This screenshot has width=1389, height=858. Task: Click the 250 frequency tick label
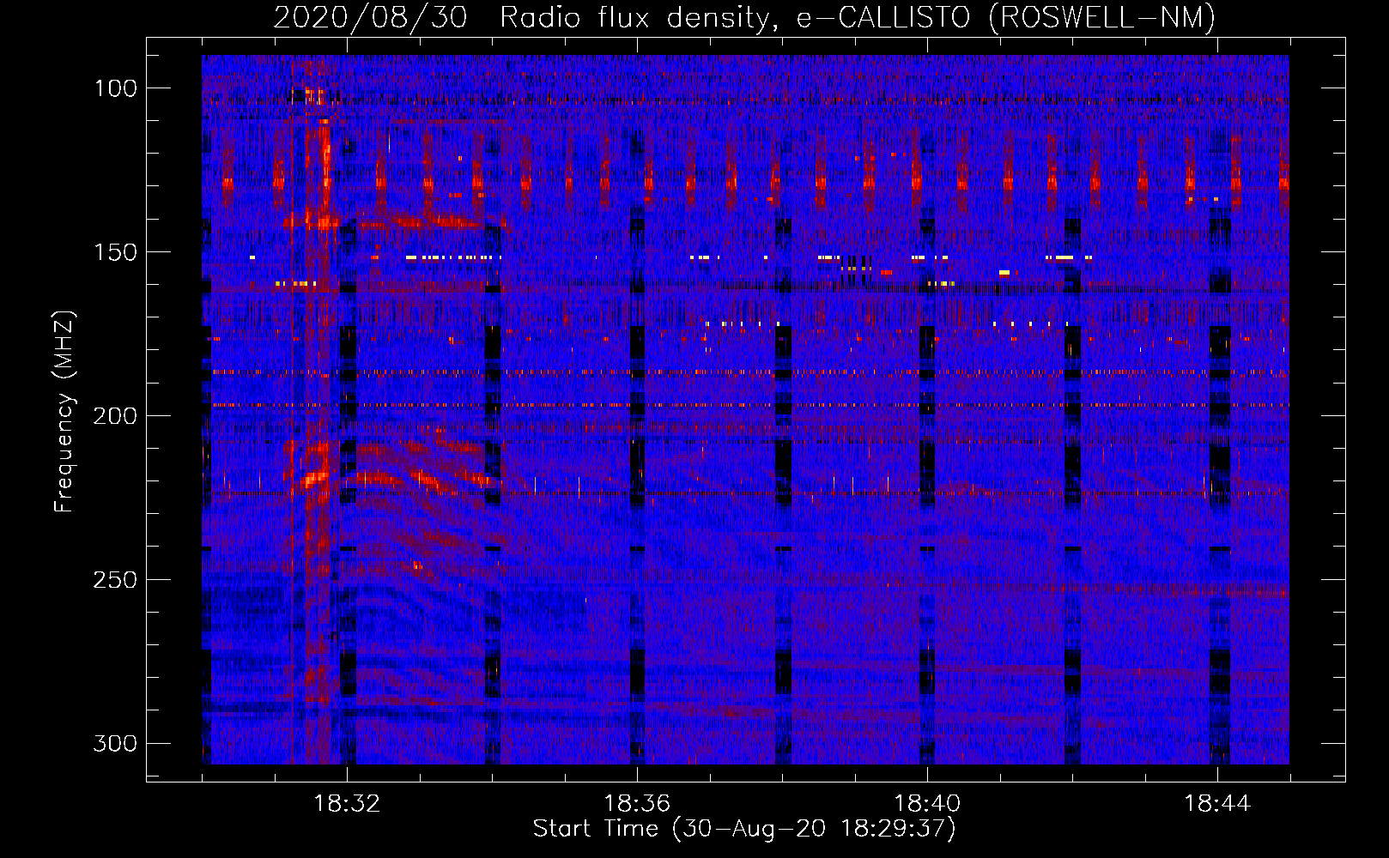115,580
